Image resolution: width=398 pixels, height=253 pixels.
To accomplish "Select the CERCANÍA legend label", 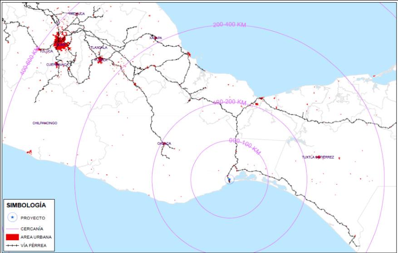I will (32, 229).
